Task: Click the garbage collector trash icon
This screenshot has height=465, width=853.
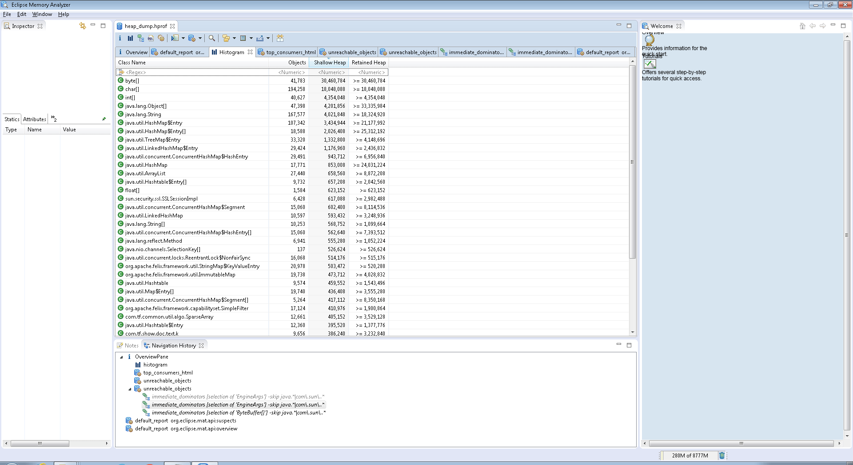Action: (722, 455)
